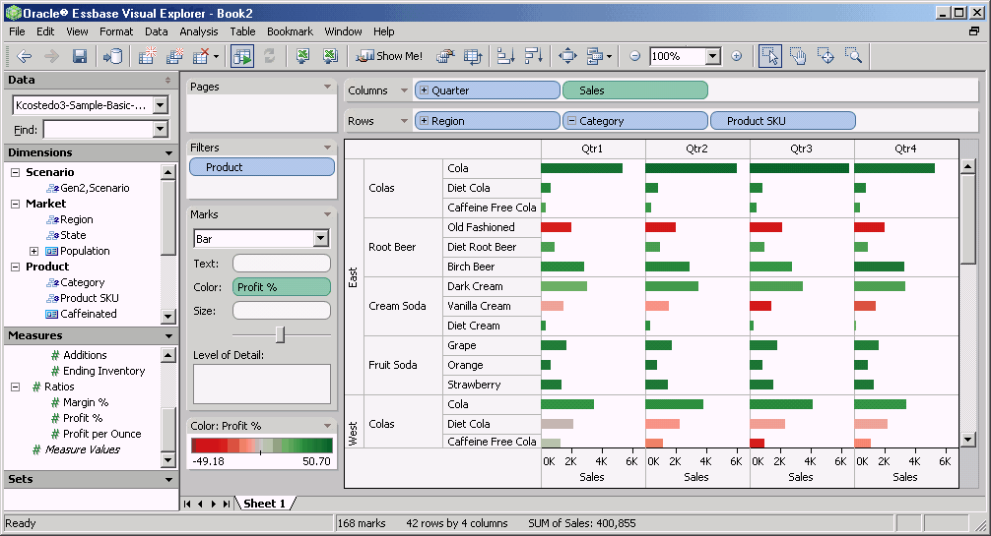This screenshot has height=536, width=991.
Task: Open the Dimensions panel header dropdown arrow
Action: tap(168, 152)
